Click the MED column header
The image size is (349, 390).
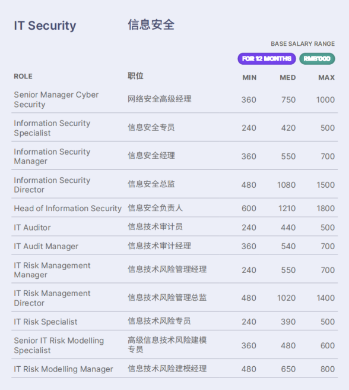288,78
